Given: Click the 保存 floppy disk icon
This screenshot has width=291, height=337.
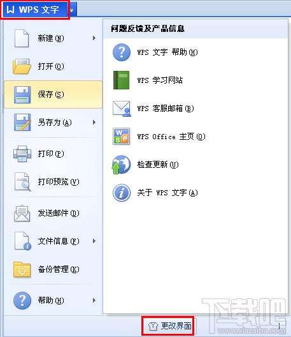Looking at the screenshot, I should (22, 94).
